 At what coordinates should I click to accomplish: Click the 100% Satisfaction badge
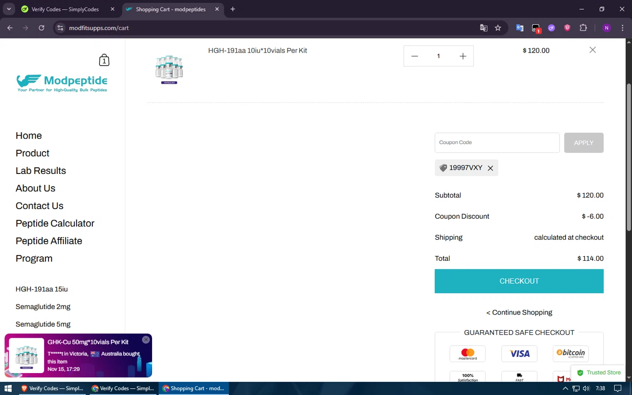point(468,376)
